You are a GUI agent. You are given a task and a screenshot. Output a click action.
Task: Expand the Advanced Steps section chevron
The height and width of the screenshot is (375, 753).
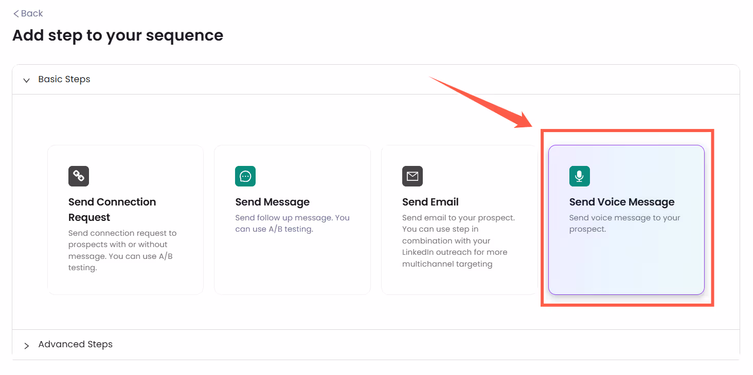[x=26, y=345]
